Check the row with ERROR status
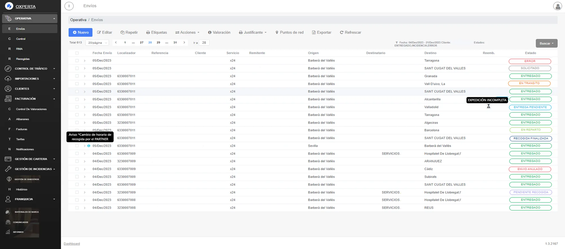 click(x=77, y=61)
